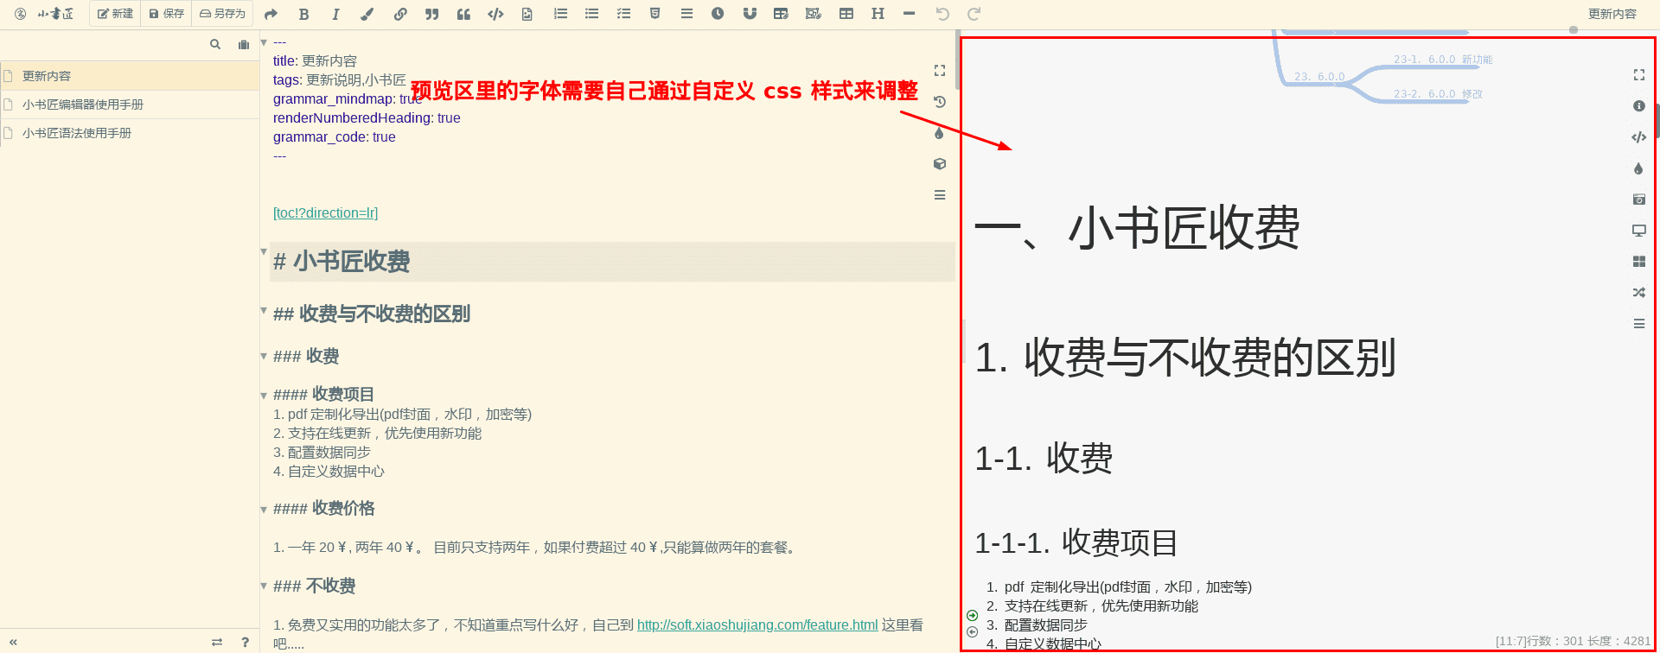The width and height of the screenshot is (1660, 653).
Task: Start presentation mode with monitor icon
Action: coord(1638,231)
